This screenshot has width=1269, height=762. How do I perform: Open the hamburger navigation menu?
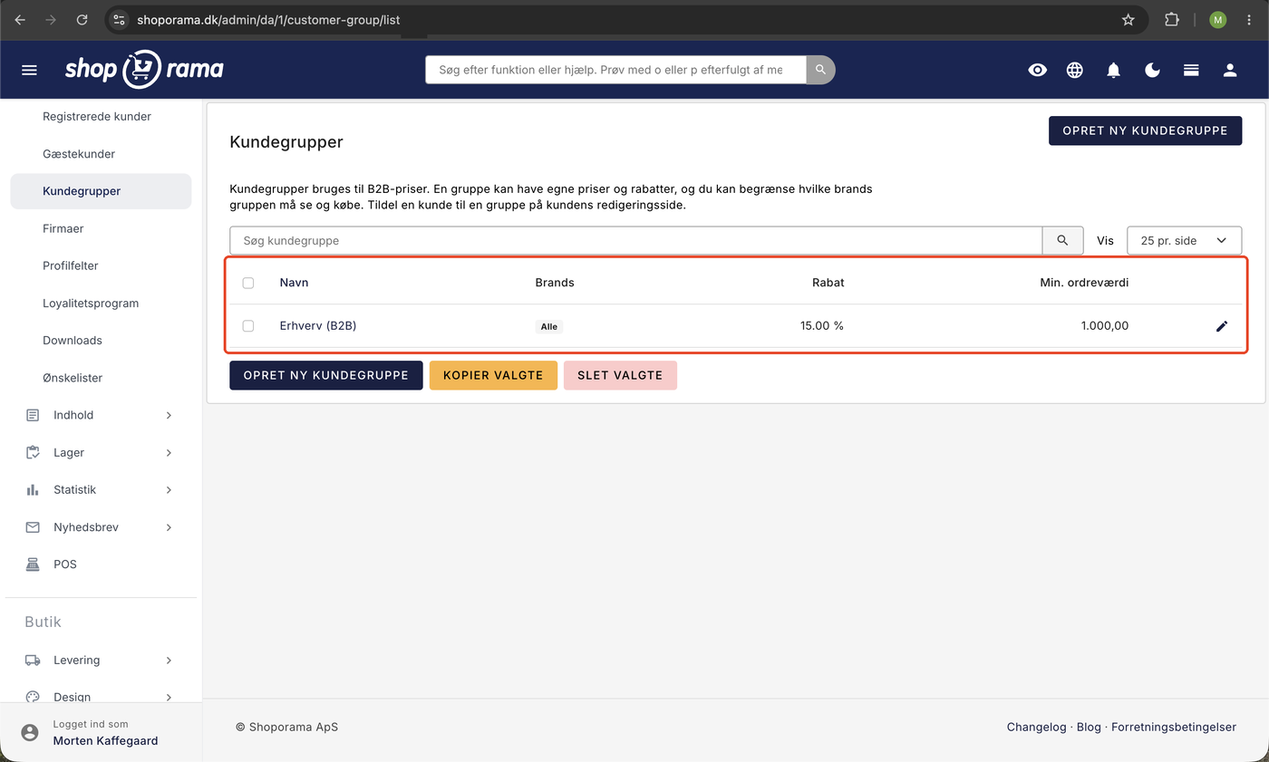click(x=29, y=70)
